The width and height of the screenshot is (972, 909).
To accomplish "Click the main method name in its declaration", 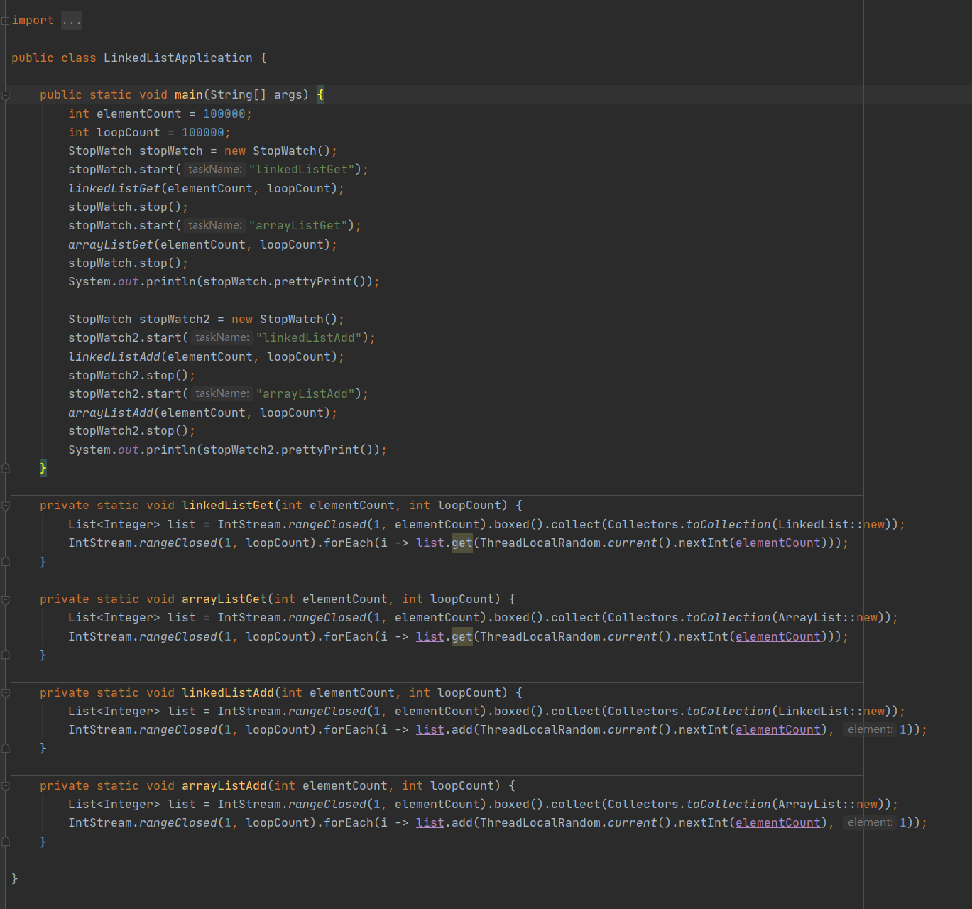I will [x=189, y=95].
